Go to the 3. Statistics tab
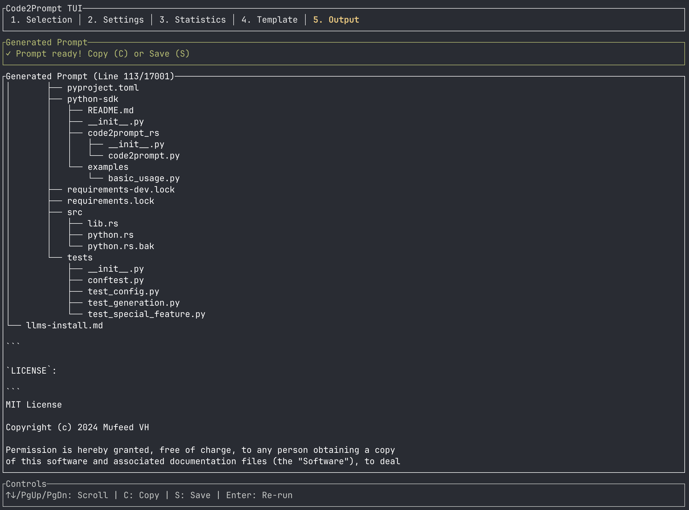Image resolution: width=689 pixels, height=510 pixels. coord(193,20)
